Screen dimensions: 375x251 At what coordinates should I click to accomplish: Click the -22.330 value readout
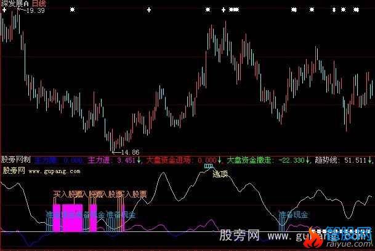pyautogui.click(x=292, y=160)
